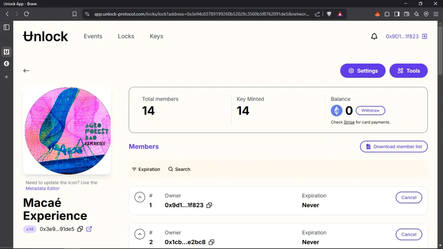Viewport: 443px width, 249px height.
Task: Click the Total members count 14
Action: tap(148, 111)
